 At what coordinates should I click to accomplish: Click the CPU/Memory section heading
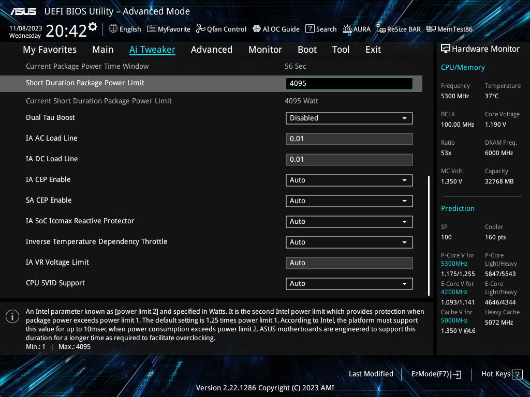(463, 67)
